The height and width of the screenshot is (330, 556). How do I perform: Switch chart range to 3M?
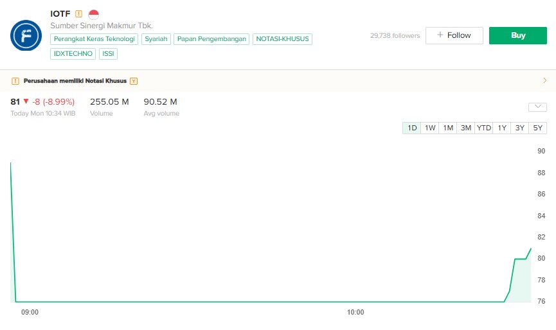[x=466, y=128]
